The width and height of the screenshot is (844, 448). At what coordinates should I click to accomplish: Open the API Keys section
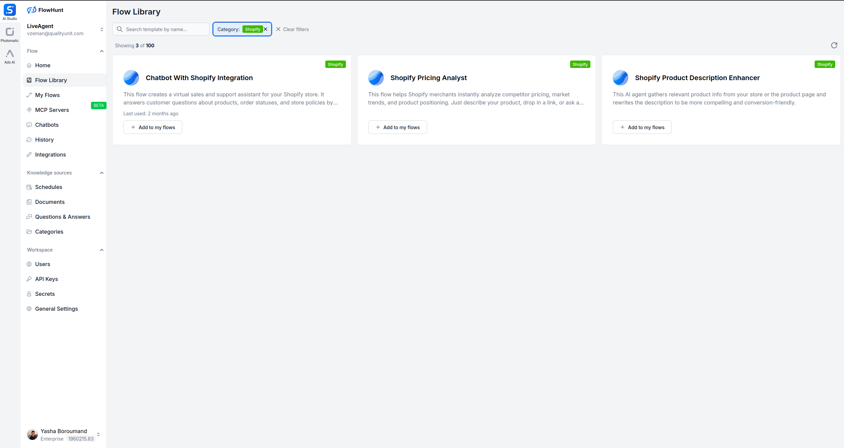(46, 279)
